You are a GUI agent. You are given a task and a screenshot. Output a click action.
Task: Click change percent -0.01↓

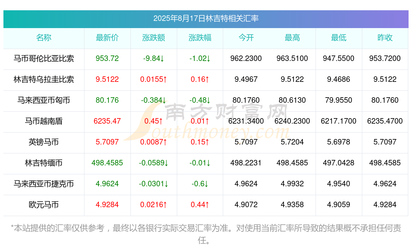200,163
